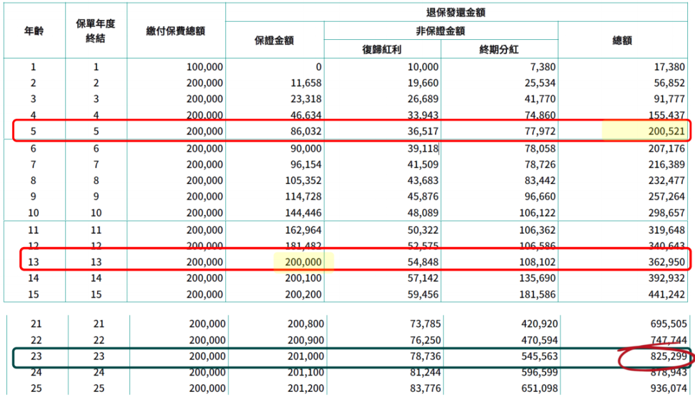
Task: Click the 總額 column header
Action: (x=622, y=41)
